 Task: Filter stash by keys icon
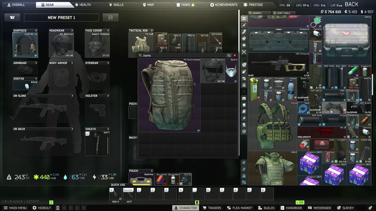pos(244,118)
